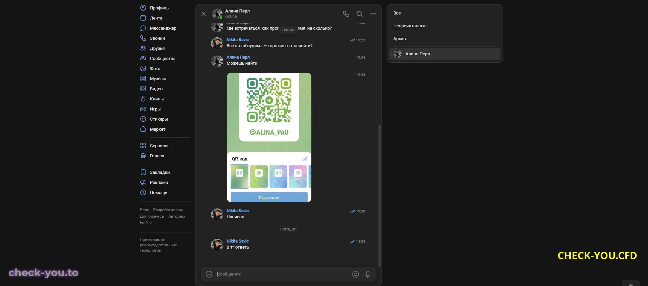Focus the Сообщение message input field

[x=282, y=274]
